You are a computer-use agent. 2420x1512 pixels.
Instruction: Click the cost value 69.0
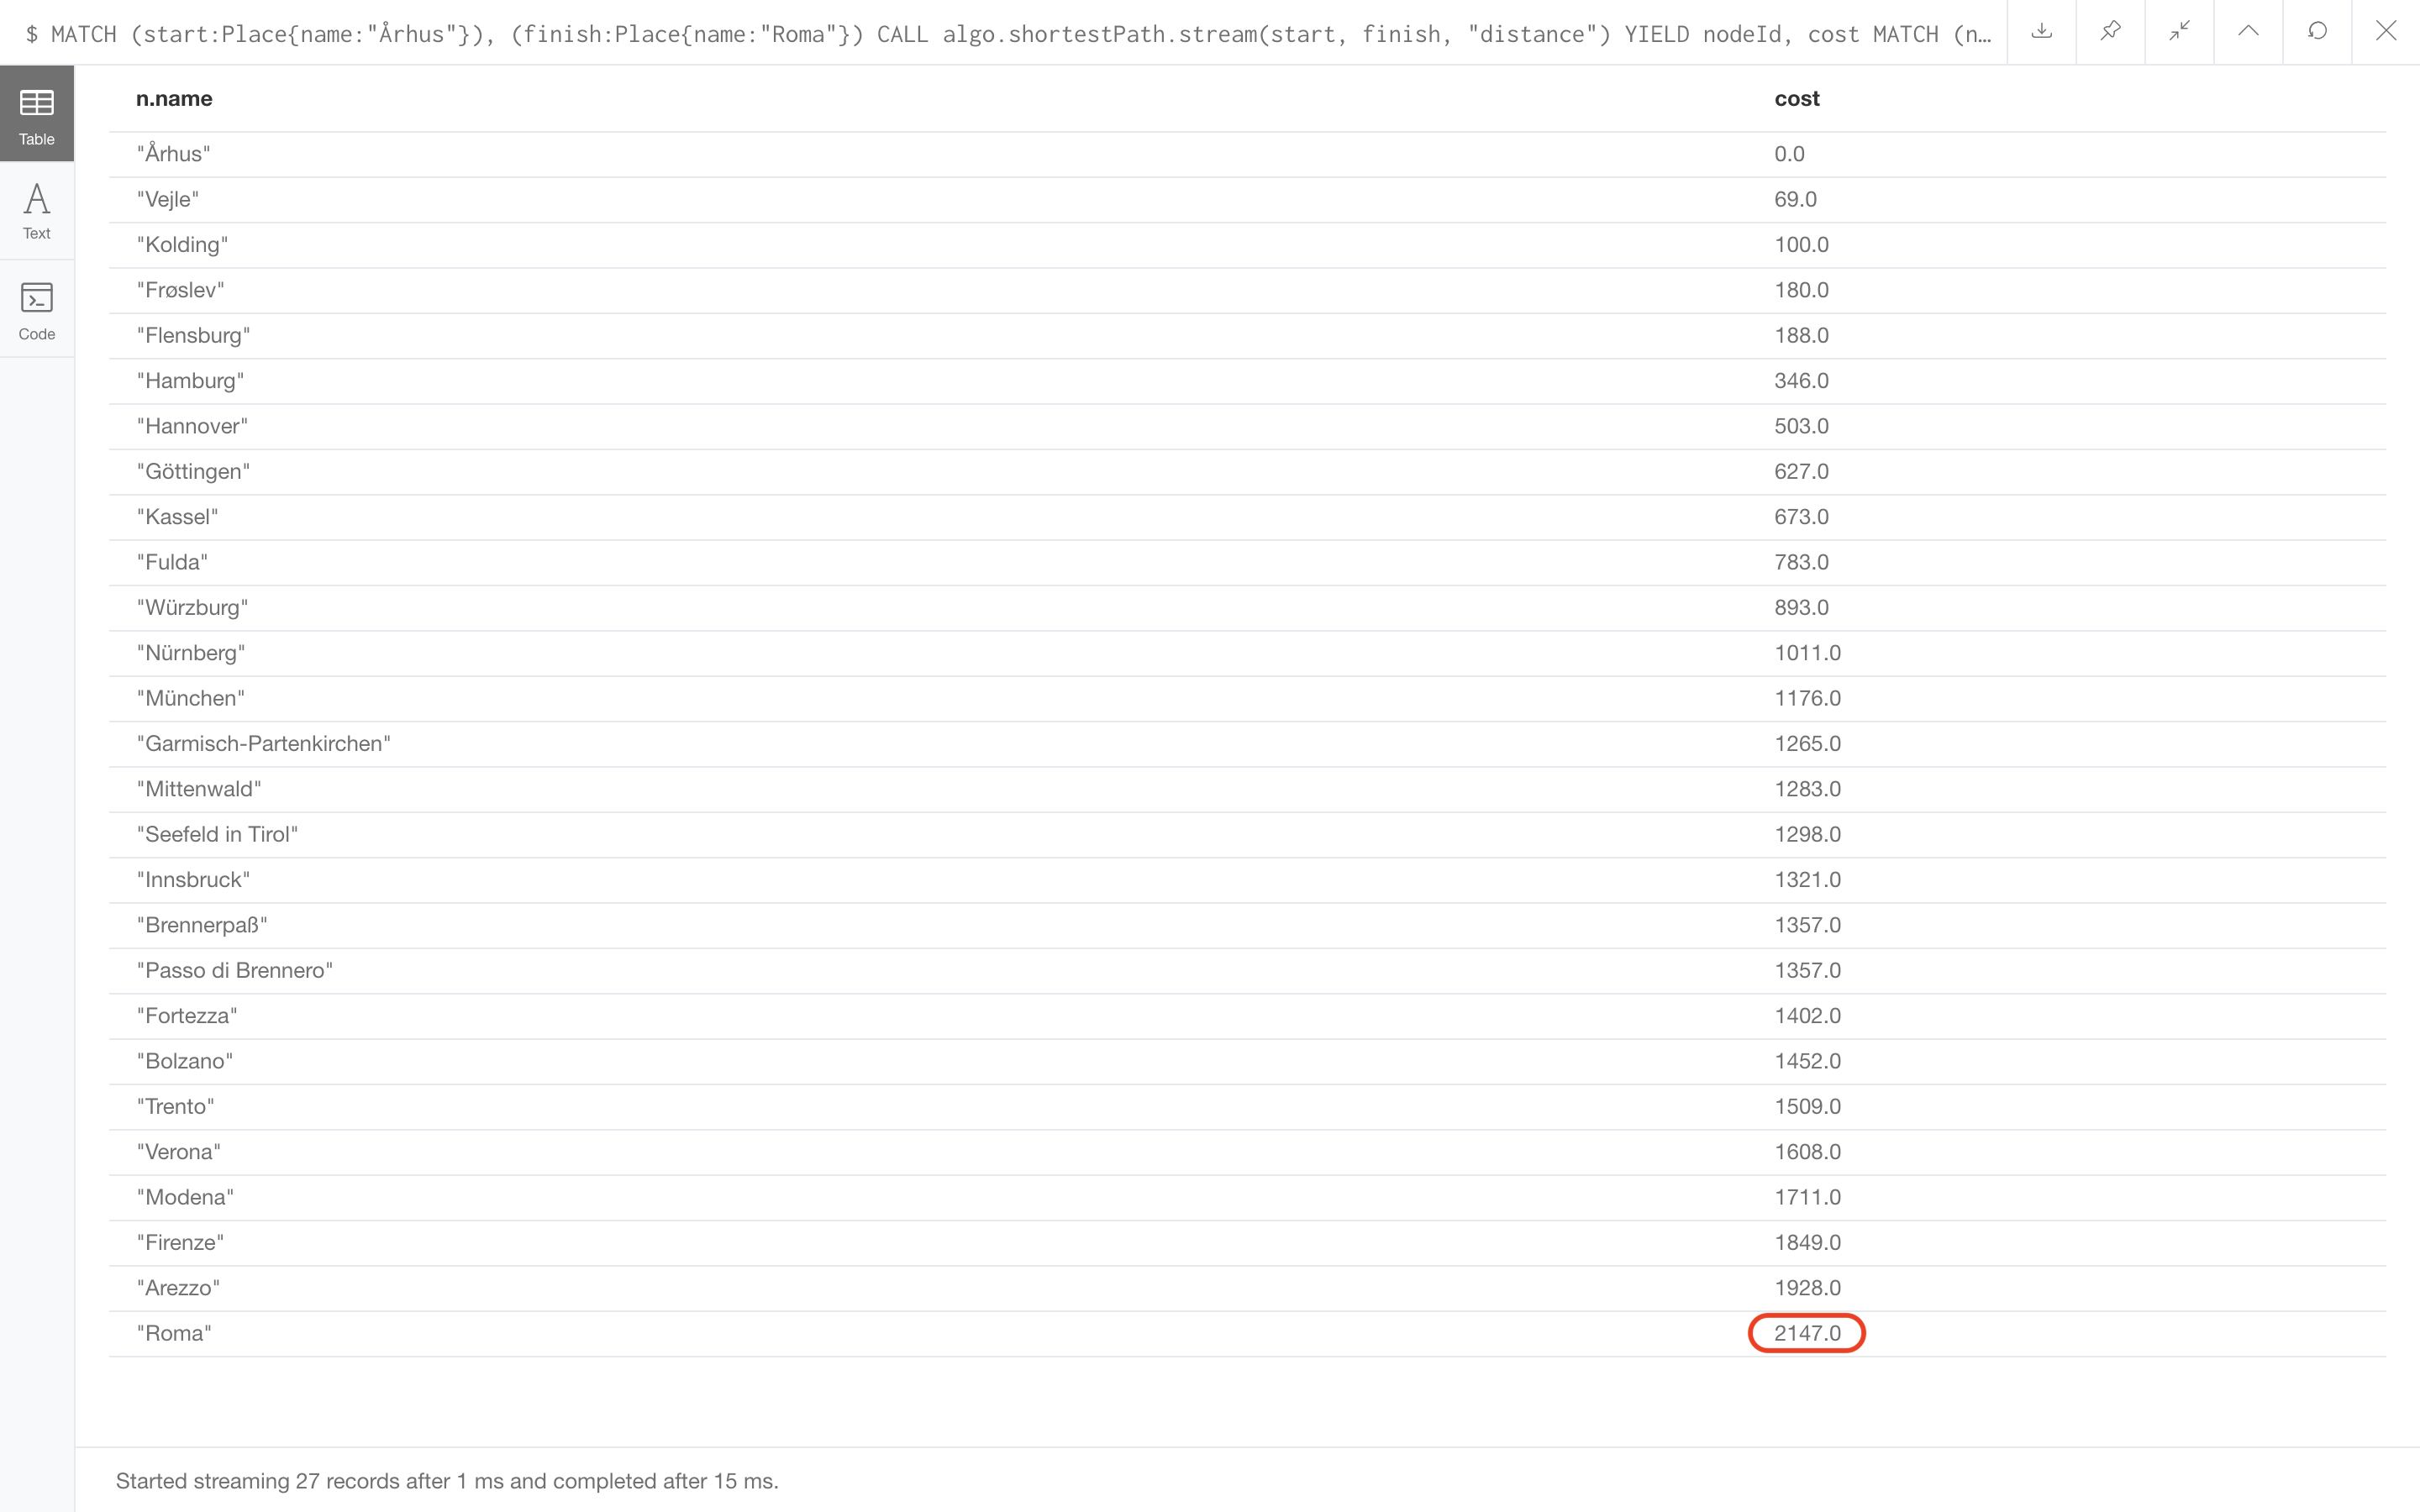tap(1795, 199)
